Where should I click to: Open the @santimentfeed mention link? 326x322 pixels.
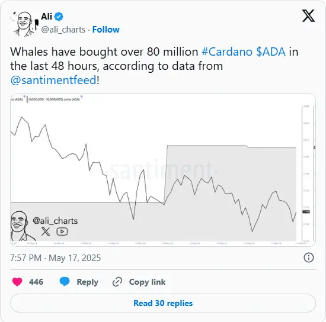[53, 80]
